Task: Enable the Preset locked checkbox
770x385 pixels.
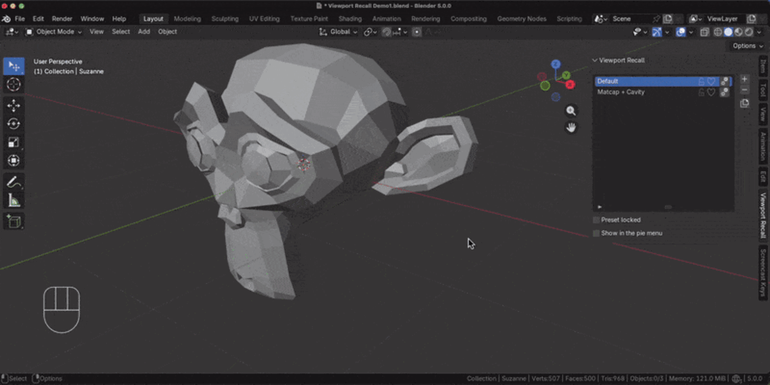Action: [596, 220]
